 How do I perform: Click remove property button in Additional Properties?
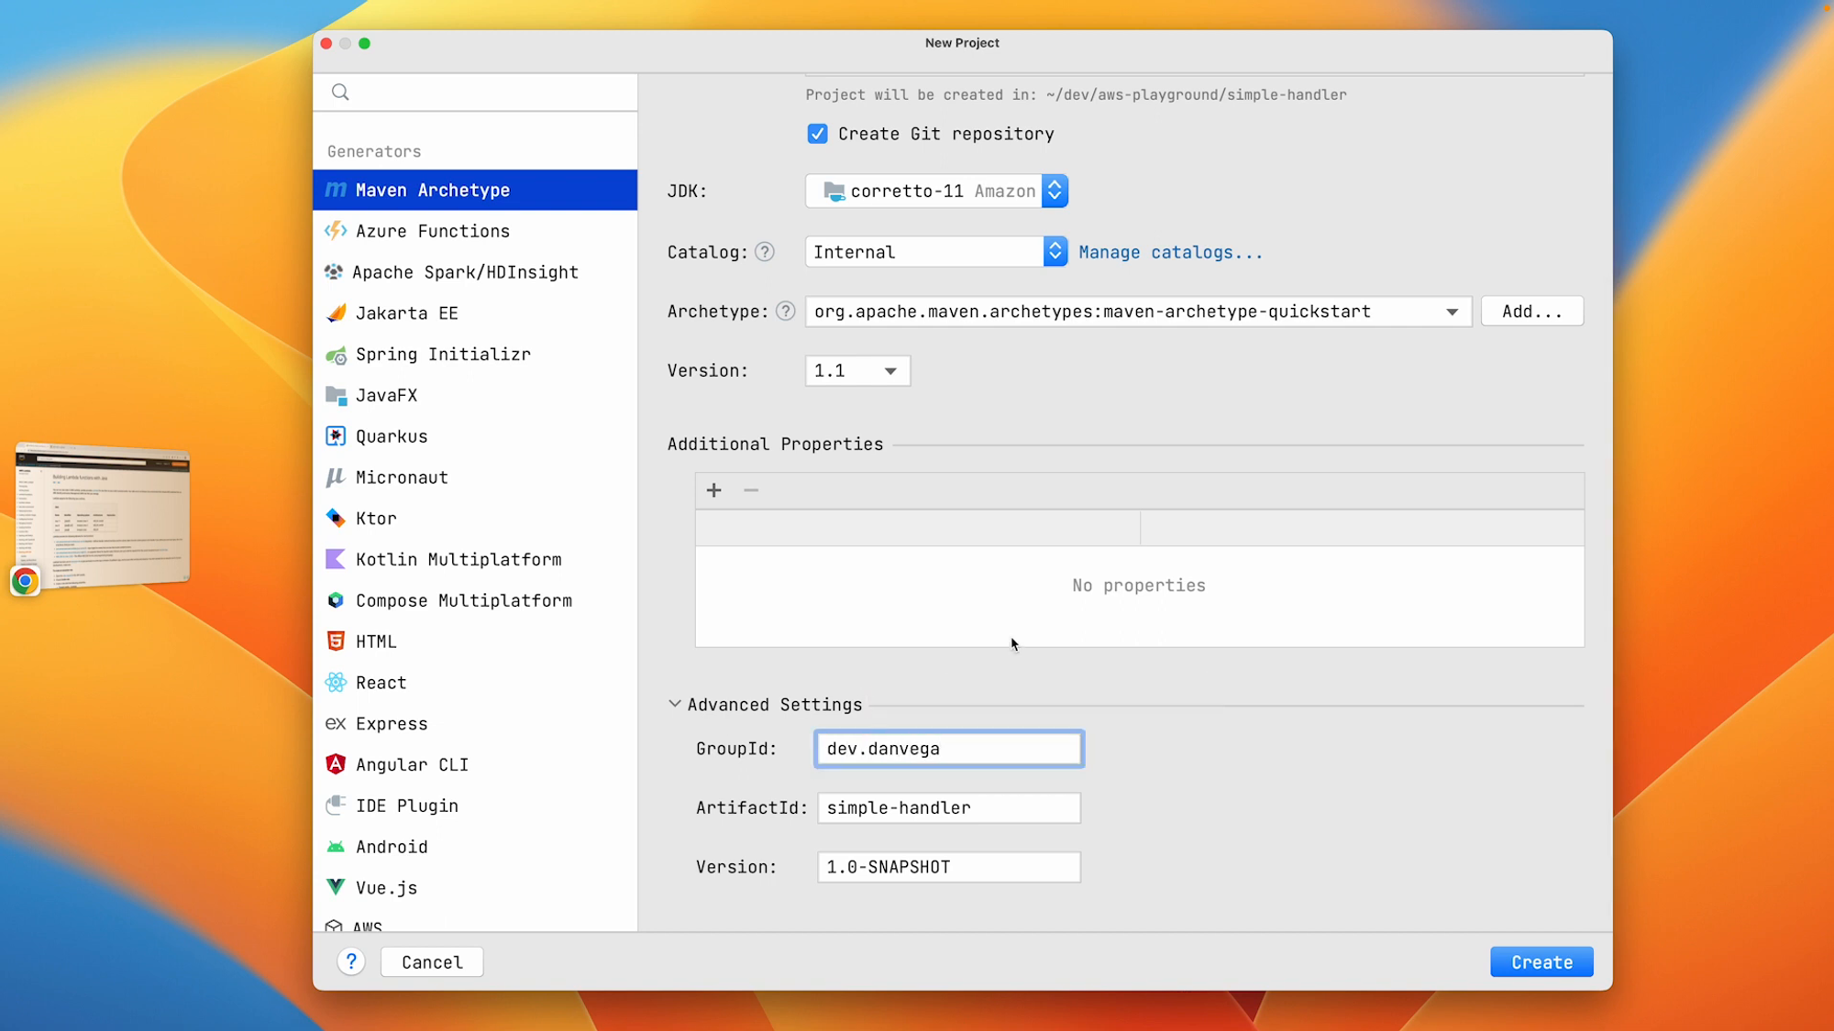click(751, 489)
